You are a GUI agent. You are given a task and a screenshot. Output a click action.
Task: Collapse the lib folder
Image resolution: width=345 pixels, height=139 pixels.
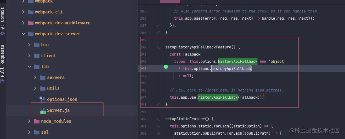(x=29, y=67)
